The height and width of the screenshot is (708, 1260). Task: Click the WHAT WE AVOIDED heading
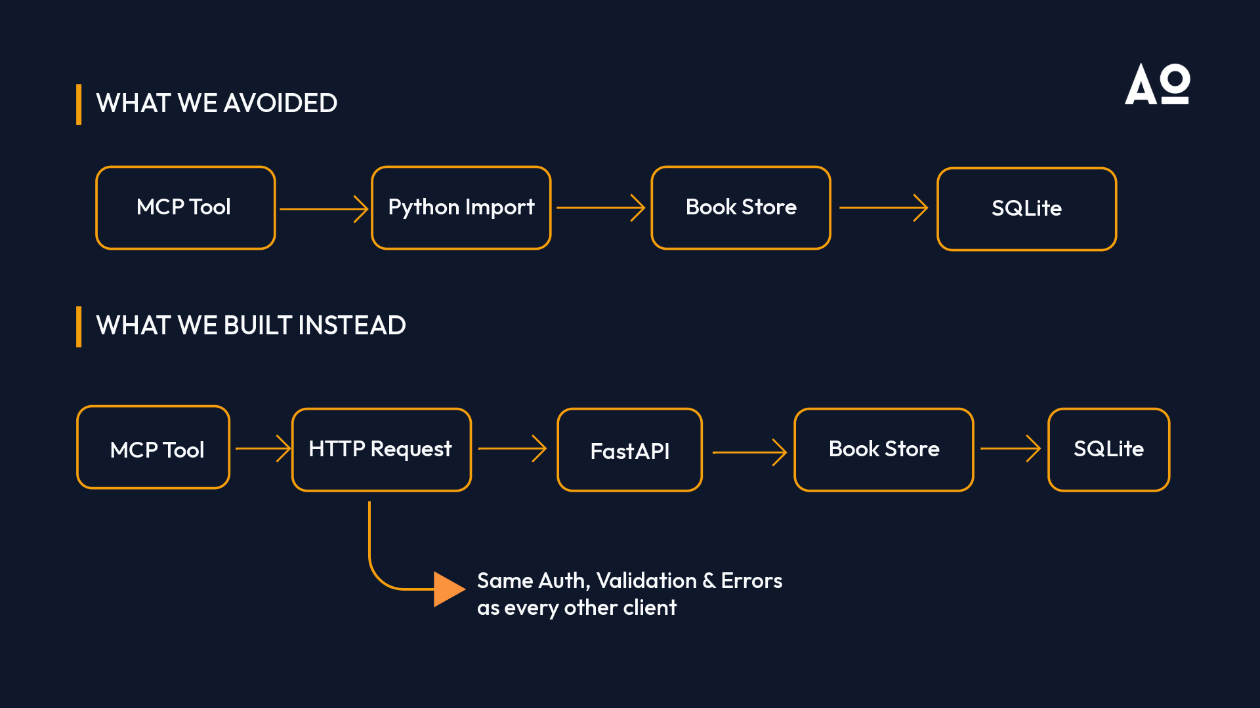tap(217, 104)
